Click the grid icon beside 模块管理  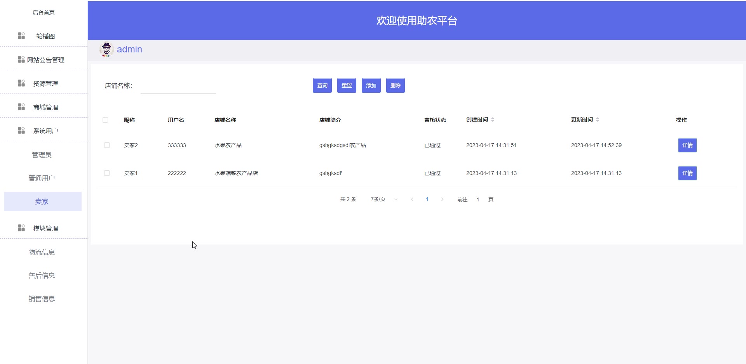[21, 228]
